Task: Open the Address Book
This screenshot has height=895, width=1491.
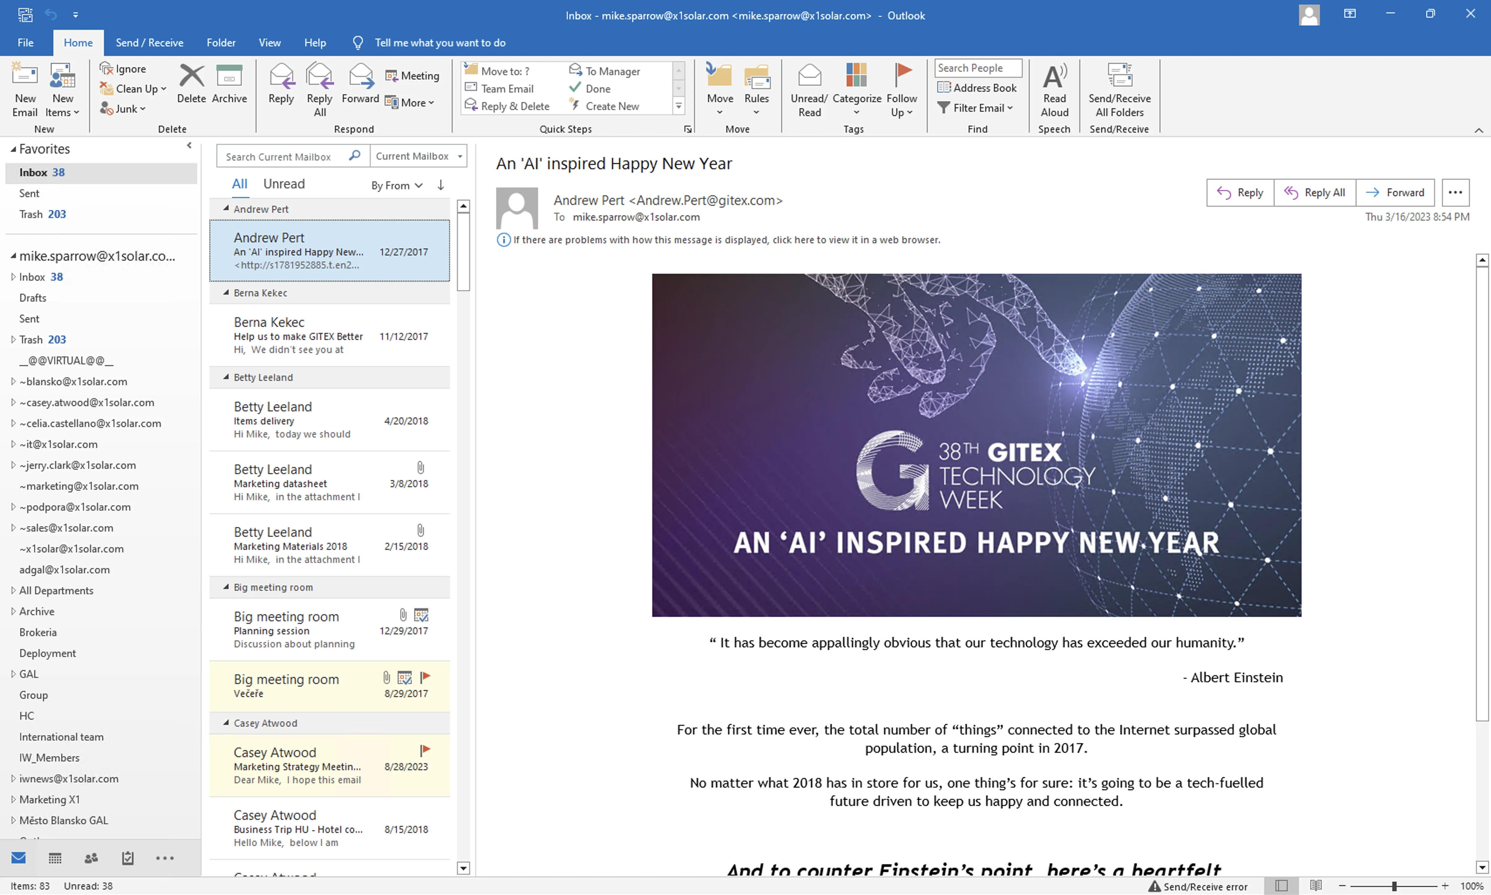Action: 977,88
